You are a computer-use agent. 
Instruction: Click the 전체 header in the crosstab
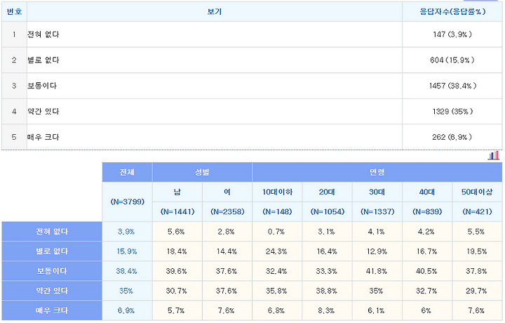click(127, 172)
